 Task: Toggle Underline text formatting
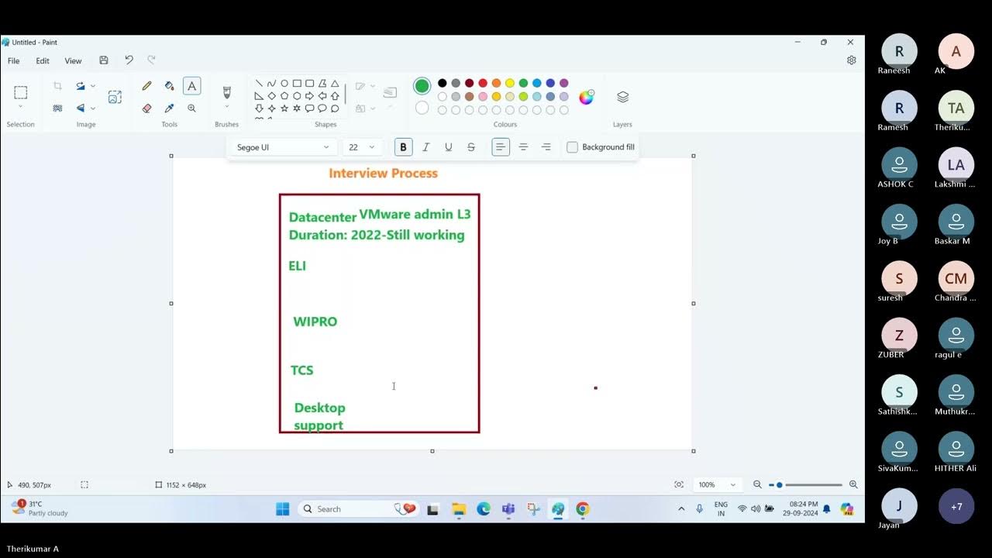[x=448, y=147]
